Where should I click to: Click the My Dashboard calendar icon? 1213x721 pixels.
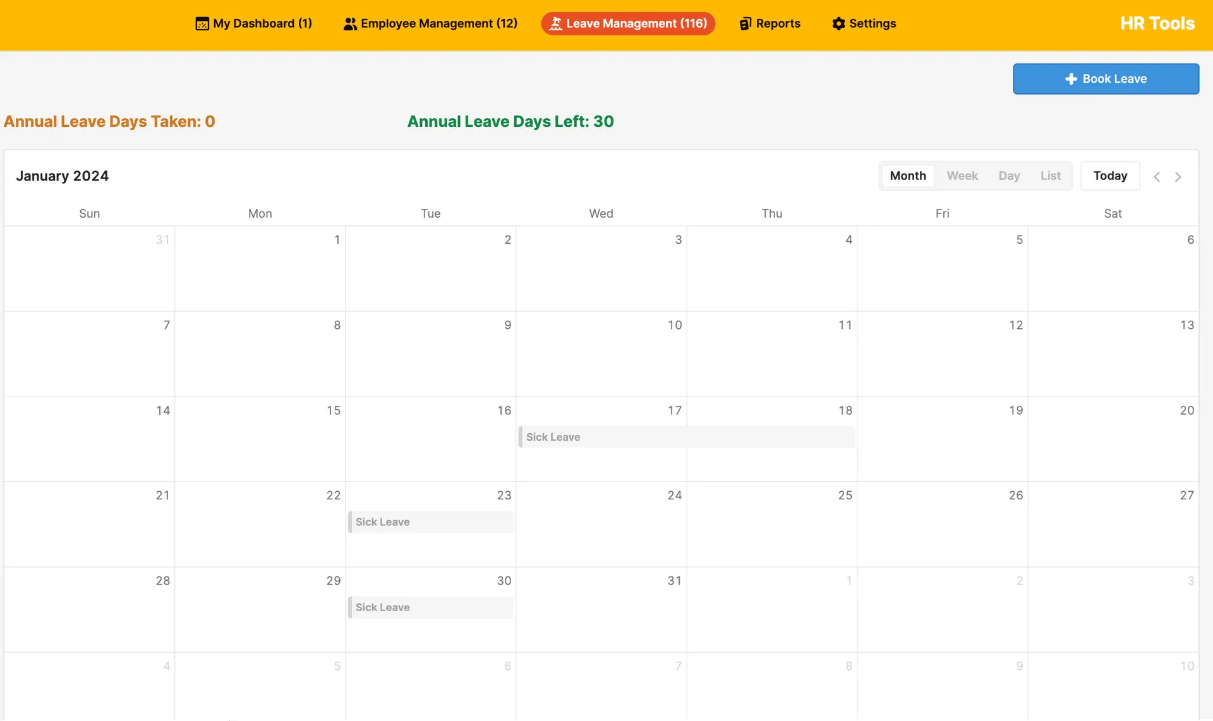pyautogui.click(x=202, y=24)
